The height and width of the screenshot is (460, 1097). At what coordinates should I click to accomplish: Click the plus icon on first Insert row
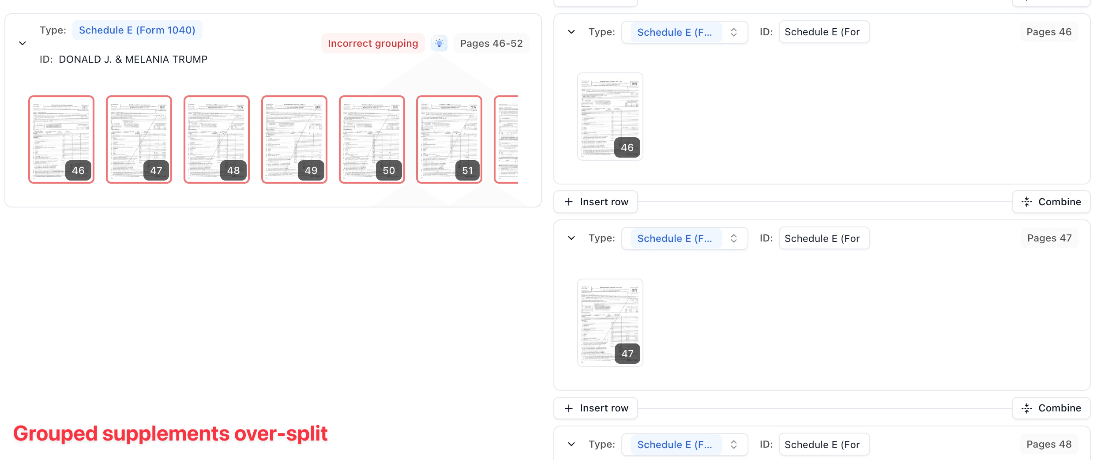(x=569, y=202)
